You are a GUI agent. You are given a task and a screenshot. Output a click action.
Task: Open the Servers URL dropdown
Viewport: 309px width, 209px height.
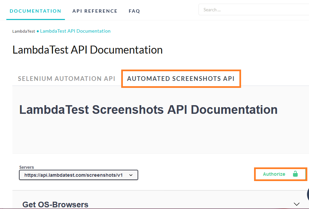click(79, 175)
